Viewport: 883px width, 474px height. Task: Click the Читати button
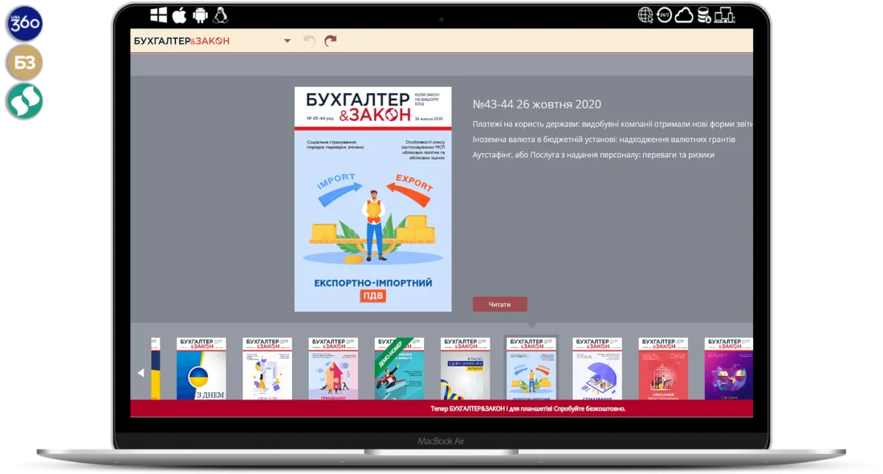tap(499, 304)
